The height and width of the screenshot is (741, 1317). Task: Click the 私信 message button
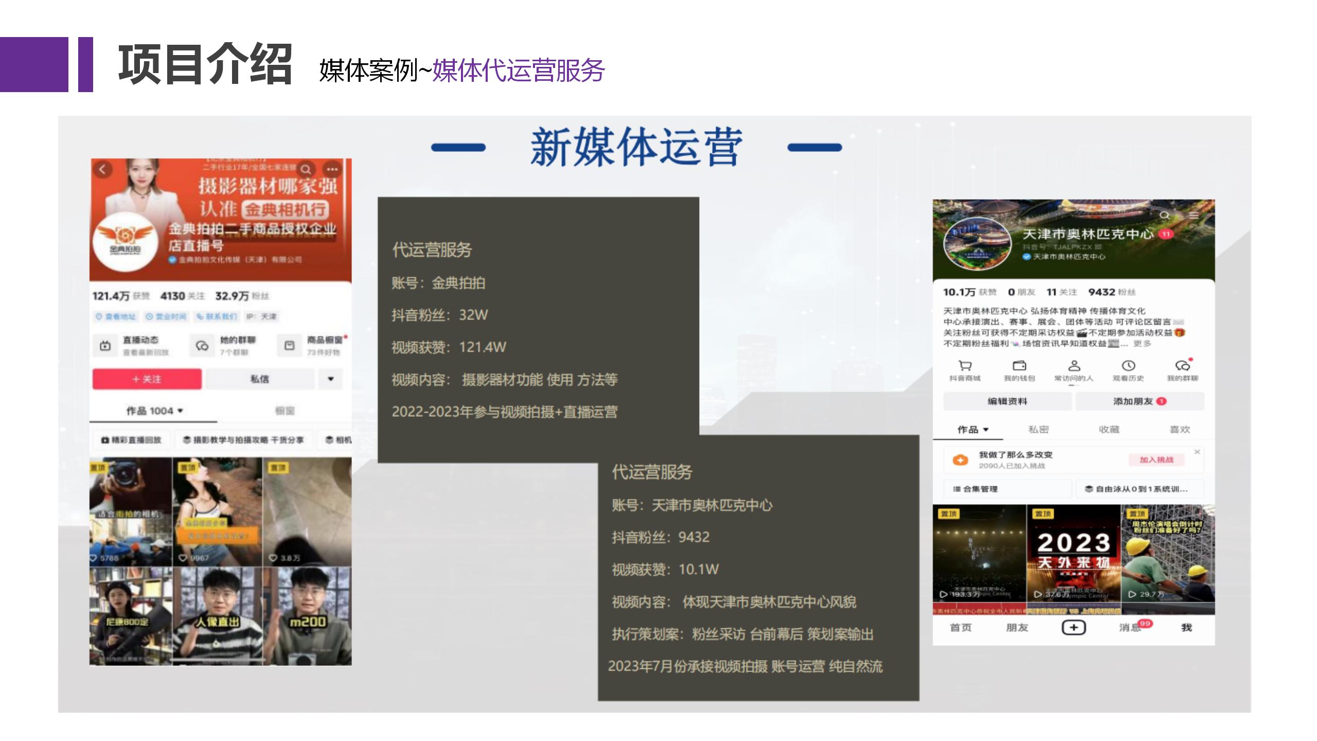coord(260,379)
